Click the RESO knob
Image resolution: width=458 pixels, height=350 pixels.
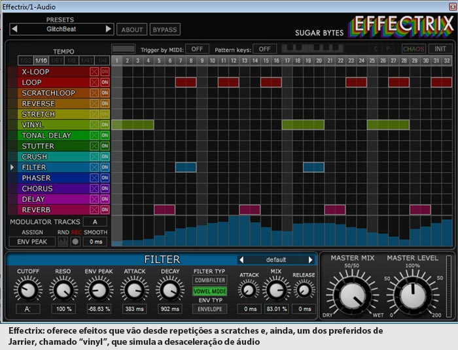coord(63,291)
